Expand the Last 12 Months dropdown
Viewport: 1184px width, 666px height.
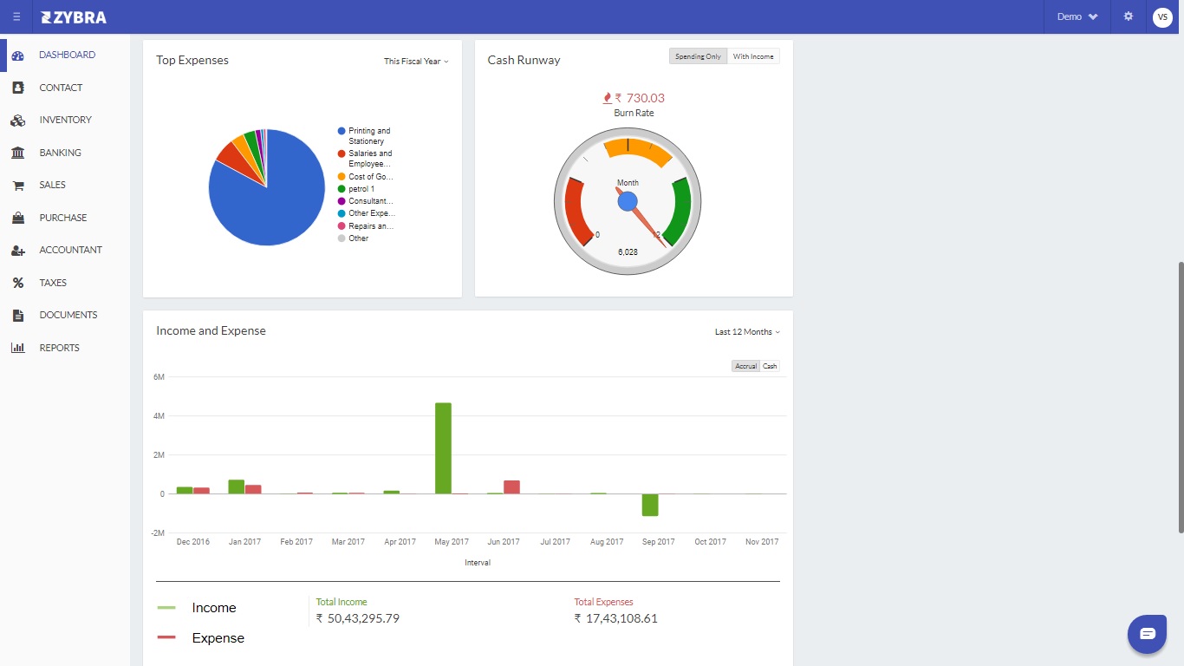tap(746, 332)
